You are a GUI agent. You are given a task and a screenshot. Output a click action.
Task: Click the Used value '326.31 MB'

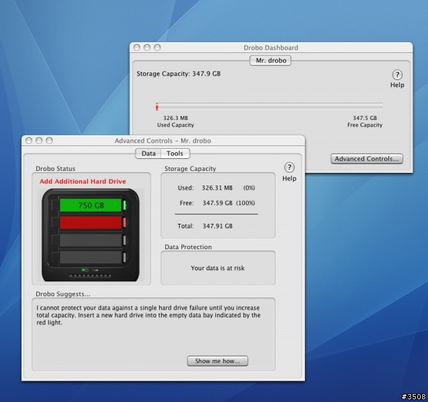coord(217,188)
